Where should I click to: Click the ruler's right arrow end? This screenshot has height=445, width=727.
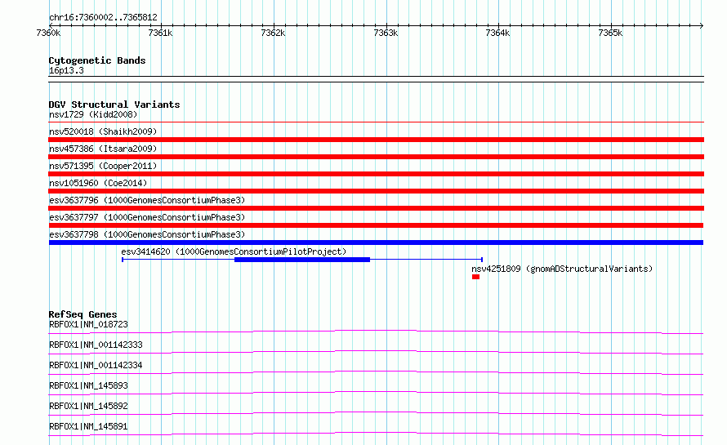(x=702, y=25)
